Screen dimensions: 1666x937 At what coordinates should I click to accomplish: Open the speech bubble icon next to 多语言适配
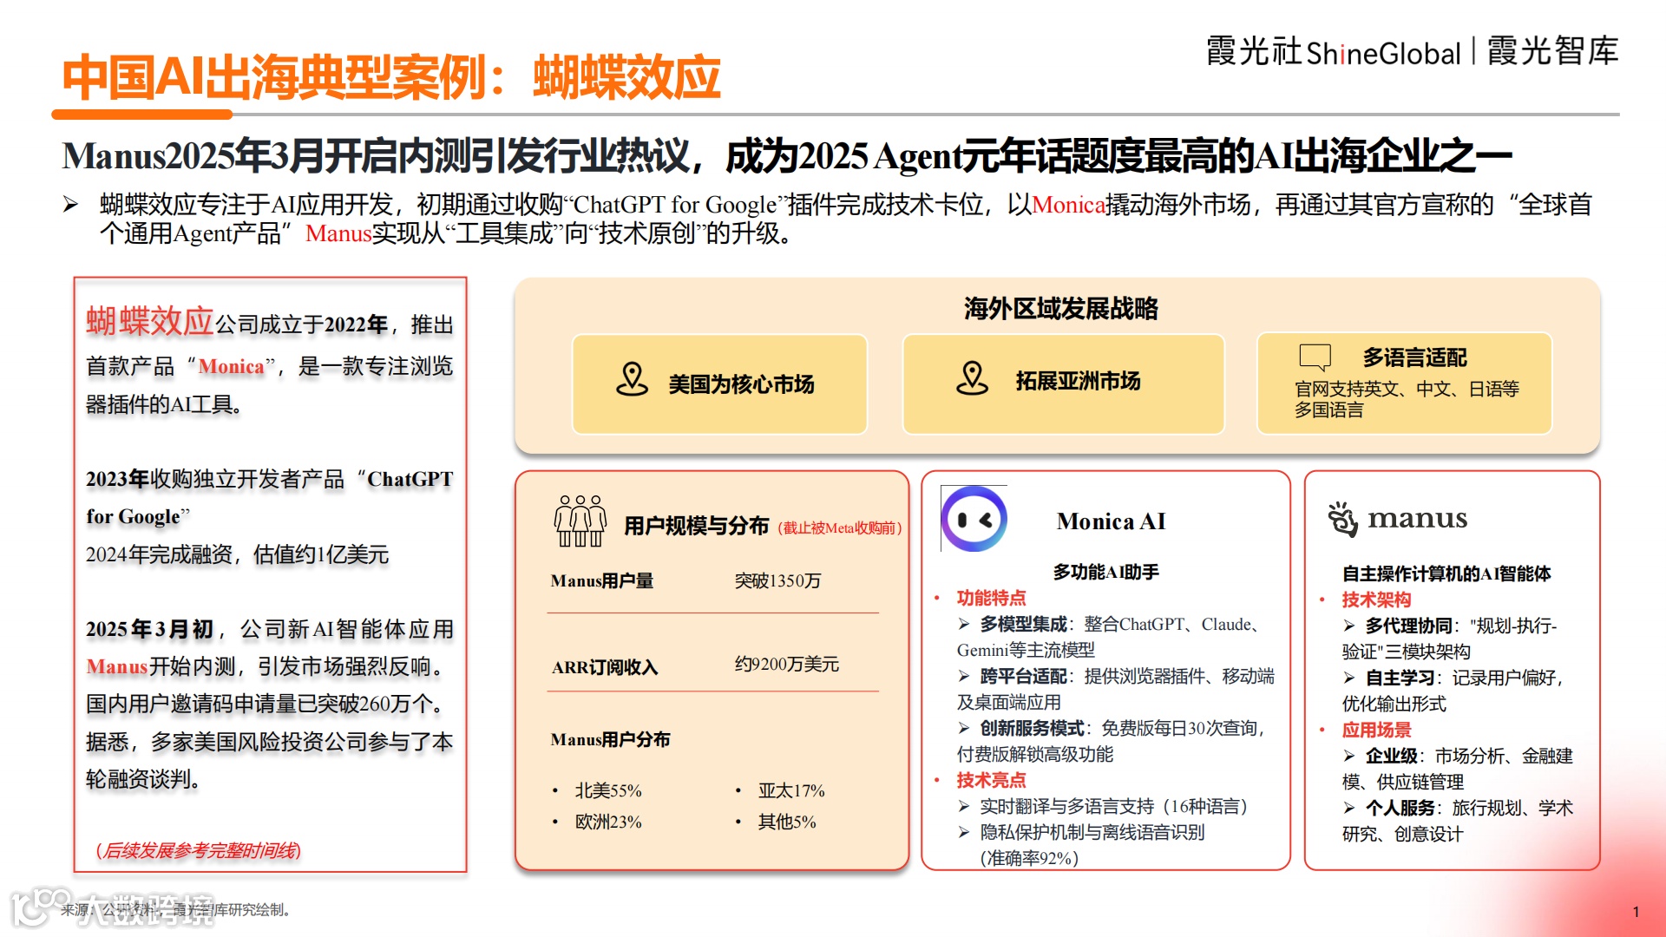click(x=1315, y=356)
